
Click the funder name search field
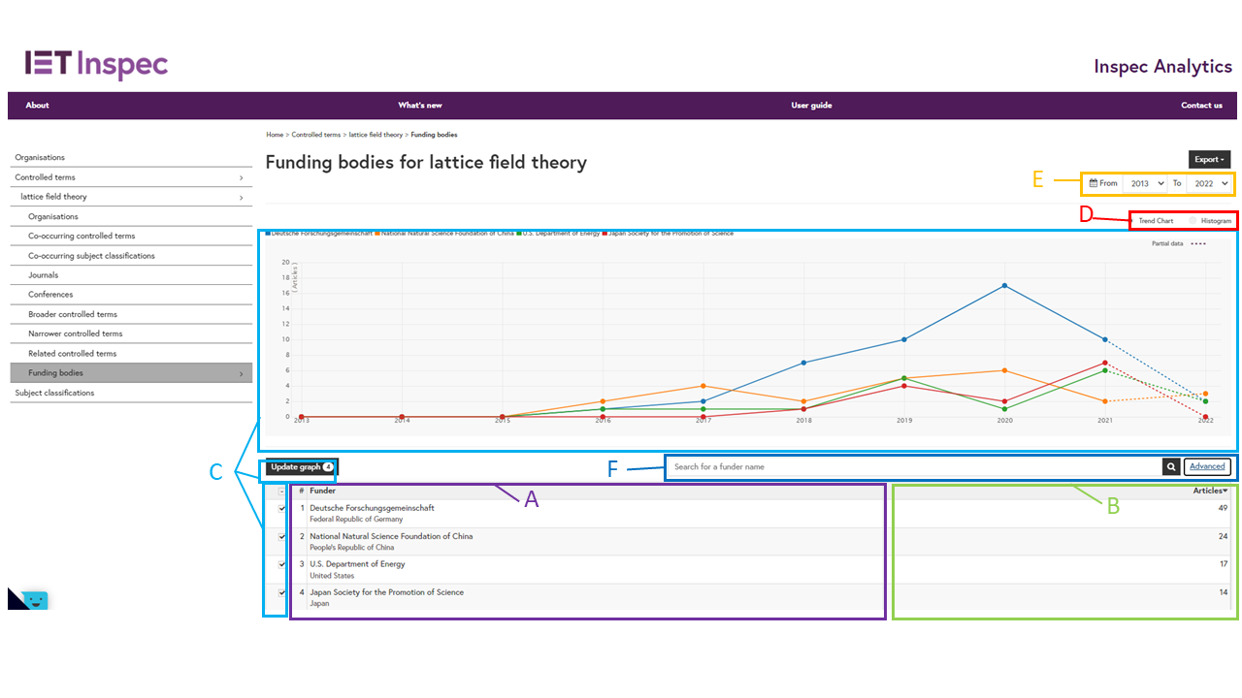pos(912,467)
